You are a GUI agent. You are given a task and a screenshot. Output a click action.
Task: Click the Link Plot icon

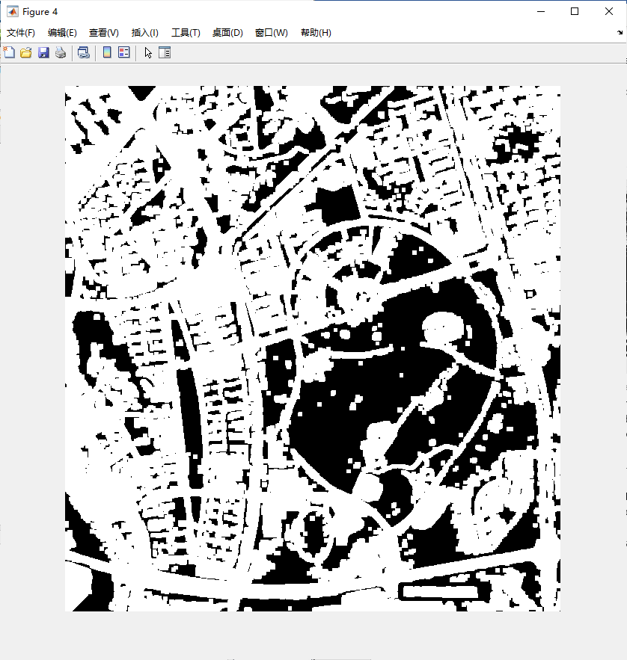tap(84, 52)
